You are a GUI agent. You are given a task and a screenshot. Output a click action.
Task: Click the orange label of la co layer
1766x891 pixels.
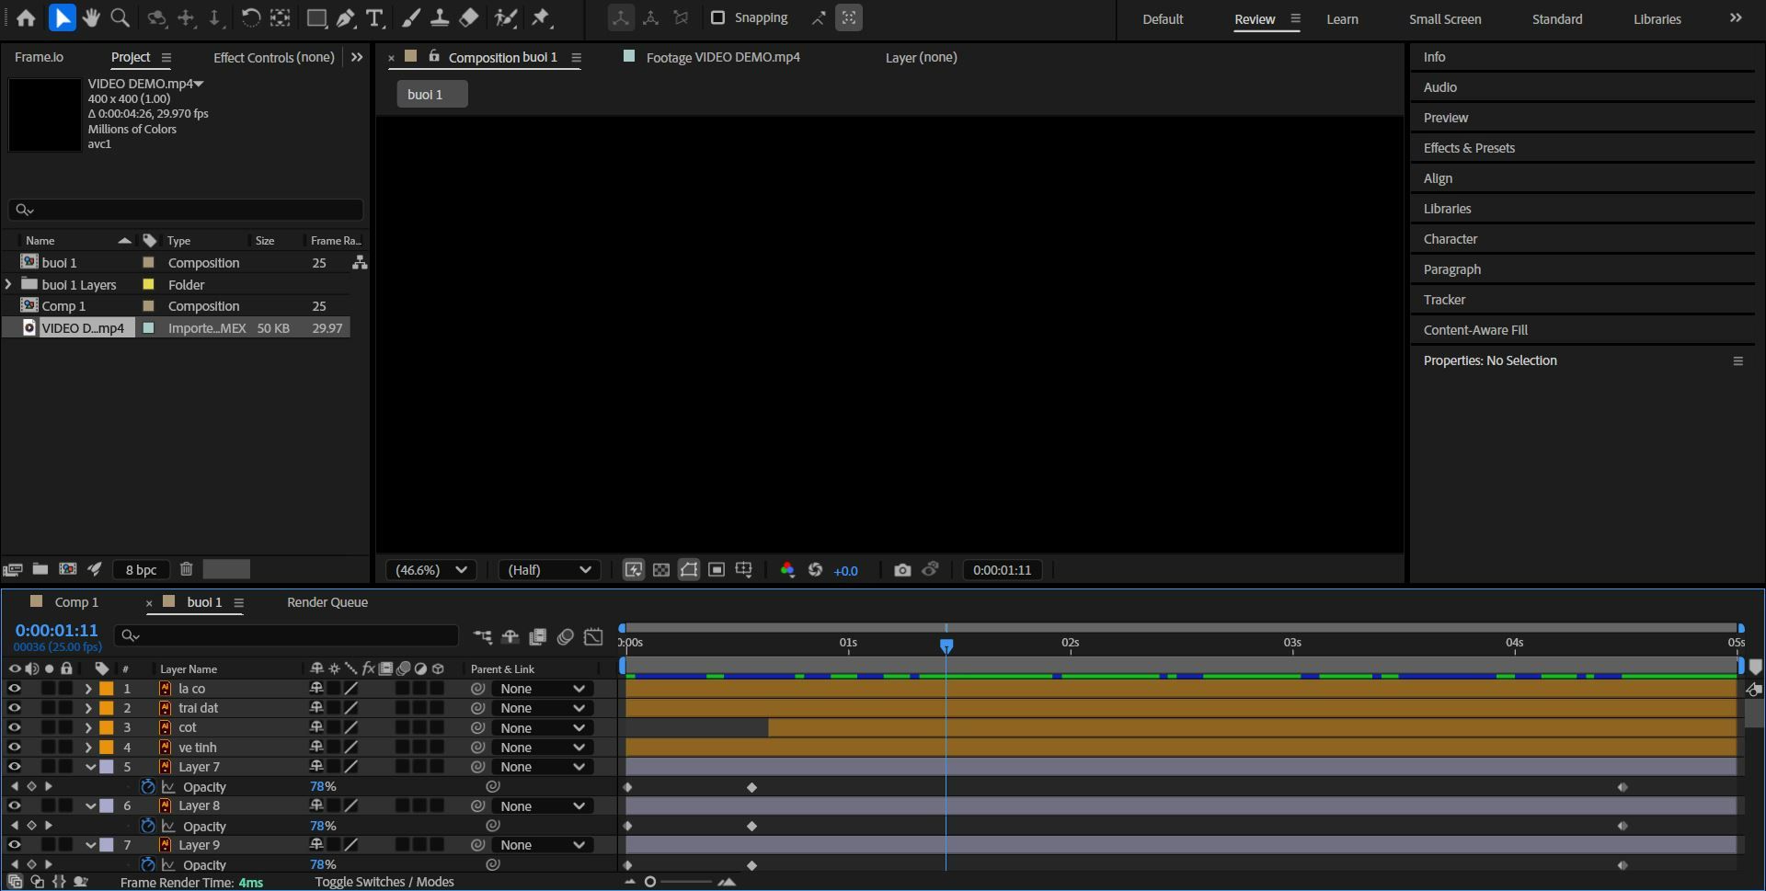107,689
